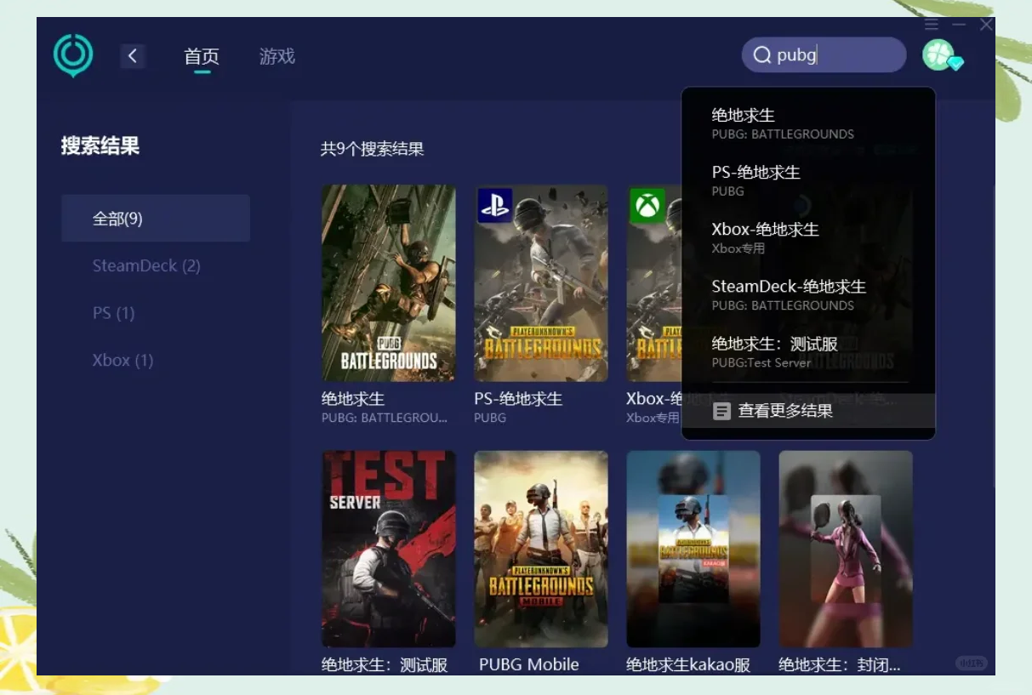Image resolution: width=1032 pixels, height=695 pixels.
Task: Select SteamDeck (2) filter
Action: pos(146,265)
